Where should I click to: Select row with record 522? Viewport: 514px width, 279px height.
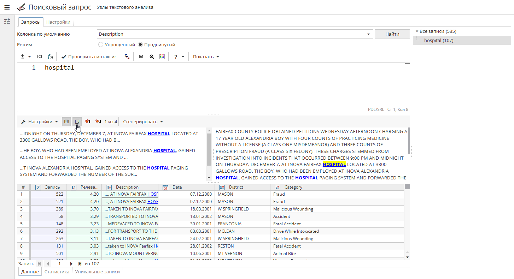tap(48, 194)
